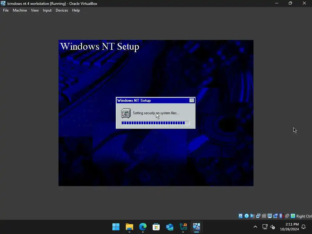Screen dimensions: 312x234
Task: Restore down the VirtualBox window
Action: [x=290, y=3]
